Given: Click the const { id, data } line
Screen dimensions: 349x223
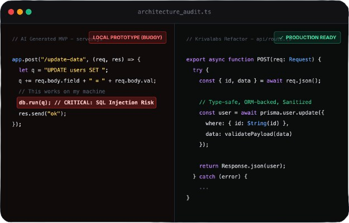Looking at the screenshot, I should (x=260, y=80).
